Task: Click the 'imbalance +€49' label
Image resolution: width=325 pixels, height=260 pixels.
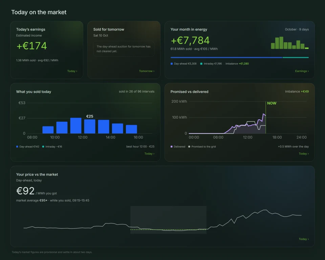Action: click(x=297, y=92)
